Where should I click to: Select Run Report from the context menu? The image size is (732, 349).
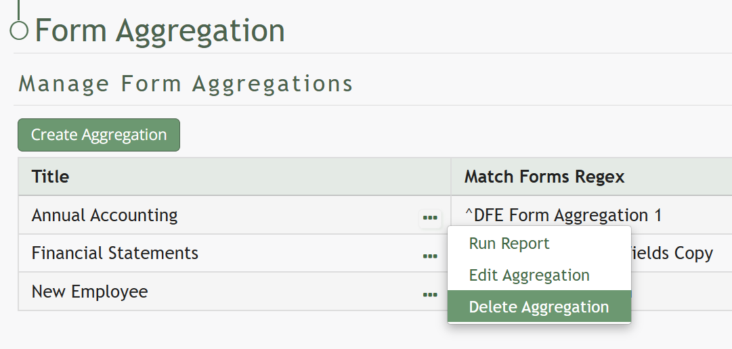[x=509, y=243]
